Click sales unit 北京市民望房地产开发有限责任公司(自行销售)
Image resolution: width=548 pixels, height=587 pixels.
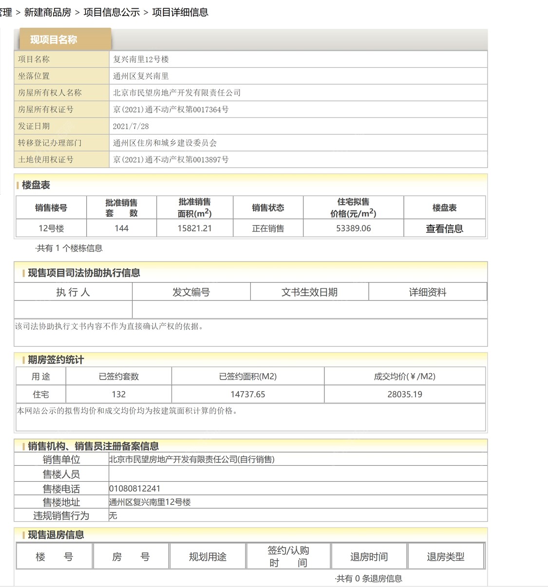(191, 459)
